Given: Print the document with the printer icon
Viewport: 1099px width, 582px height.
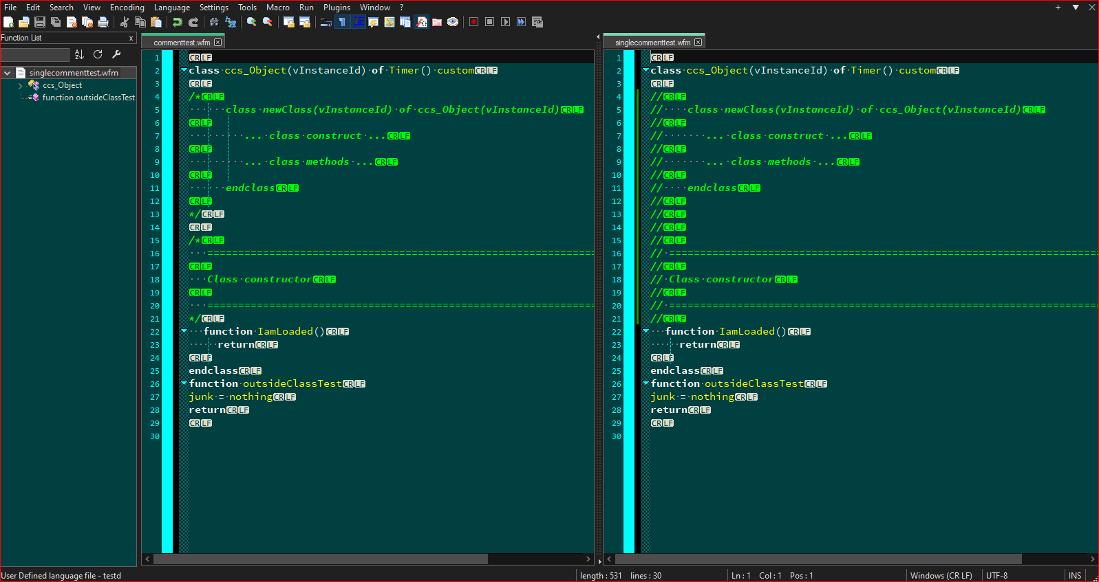Looking at the screenshot, I should (x=103, y=22).
